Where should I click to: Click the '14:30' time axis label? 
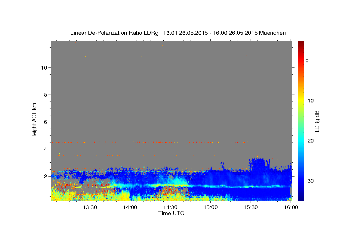(x=170, y=207)
